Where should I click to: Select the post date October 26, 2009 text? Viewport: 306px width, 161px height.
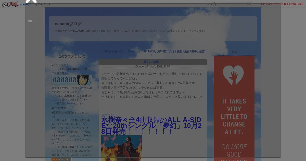coord(153,66)
